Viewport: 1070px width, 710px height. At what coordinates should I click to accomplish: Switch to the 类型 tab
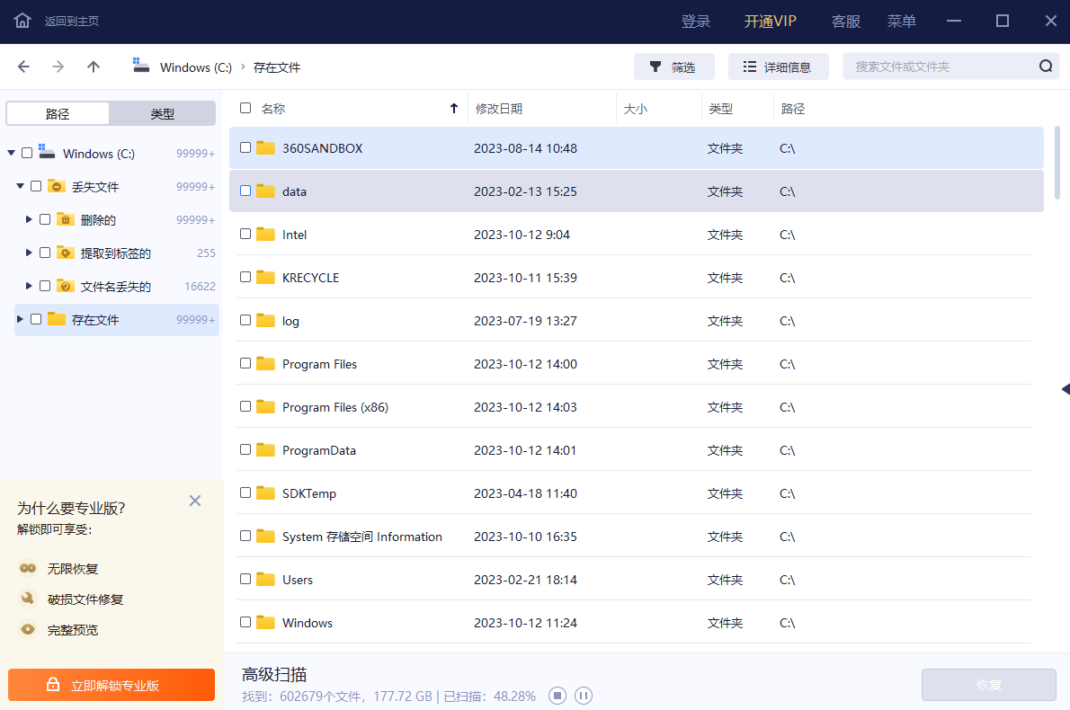click(x=163, y=112)
